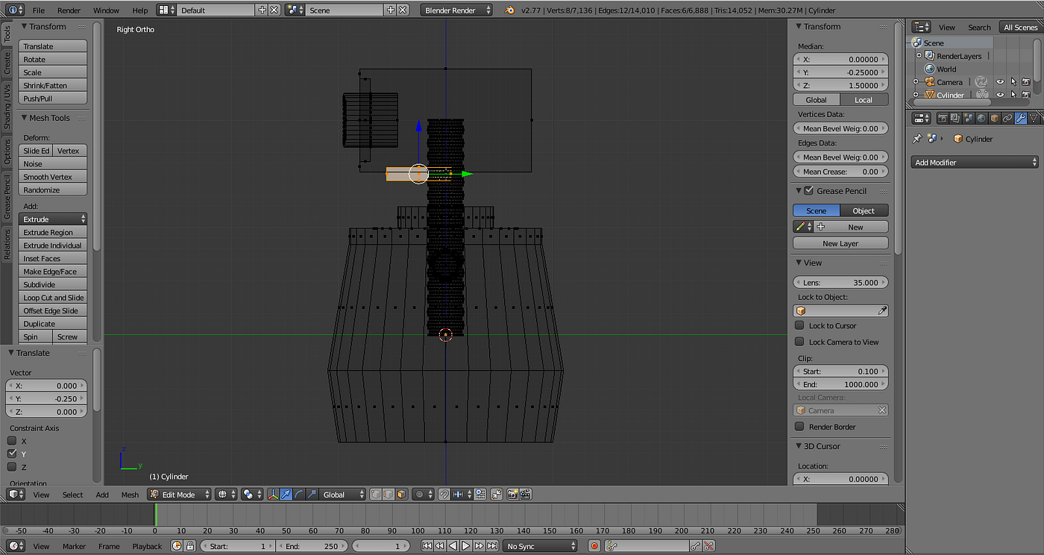
Task: Open the Constraints chain-link tab icon
Action: click(x=1007, y=118)
